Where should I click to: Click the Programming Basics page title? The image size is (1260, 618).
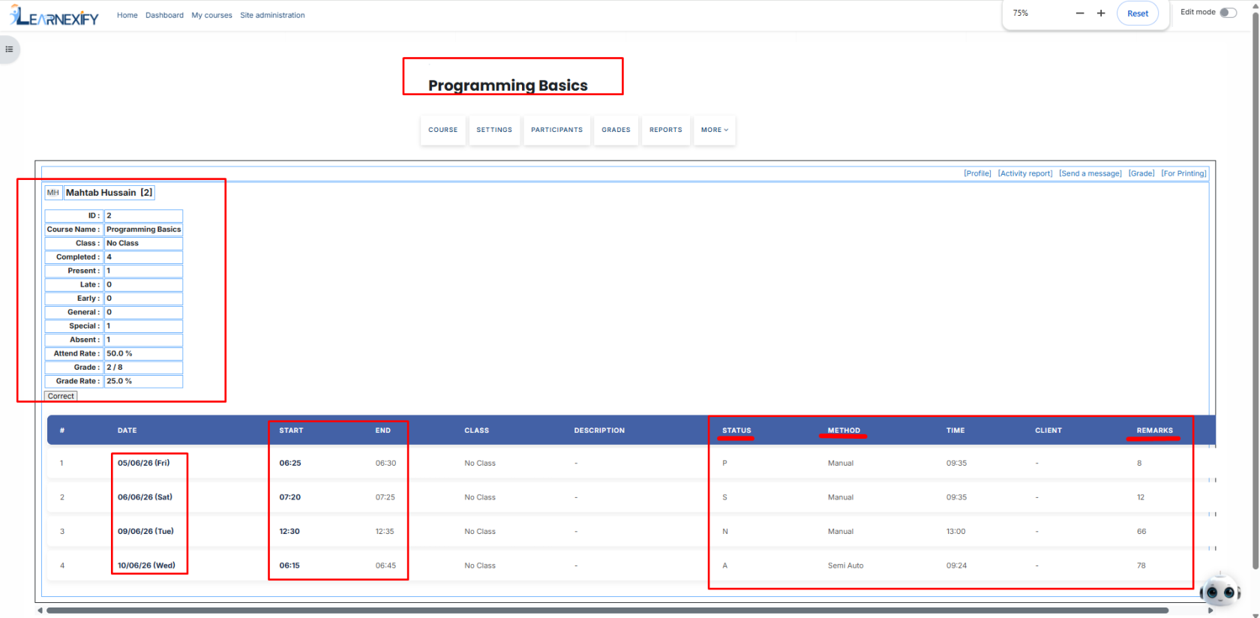pos(508,85)
